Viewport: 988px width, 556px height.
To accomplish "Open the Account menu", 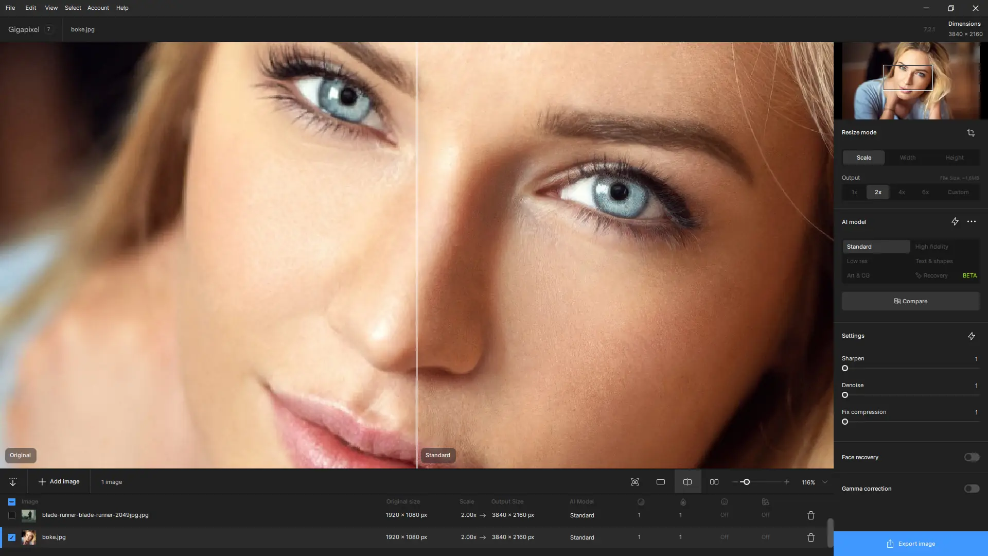I will [98, 8].
